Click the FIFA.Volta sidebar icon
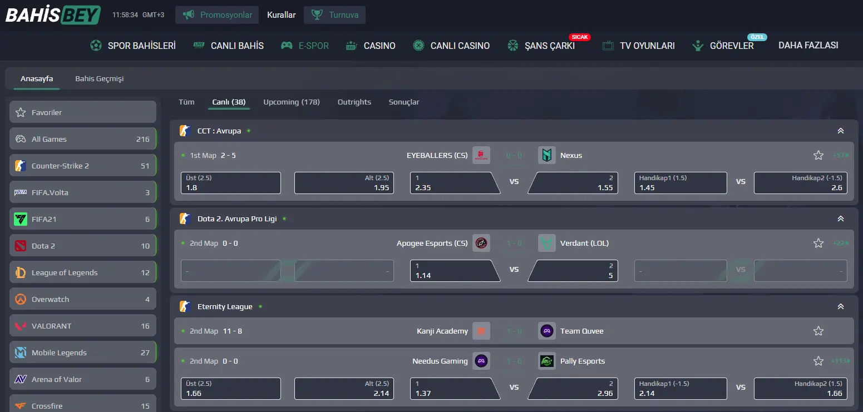This screenshot has width=863, height=412. (x=21, y=192)
